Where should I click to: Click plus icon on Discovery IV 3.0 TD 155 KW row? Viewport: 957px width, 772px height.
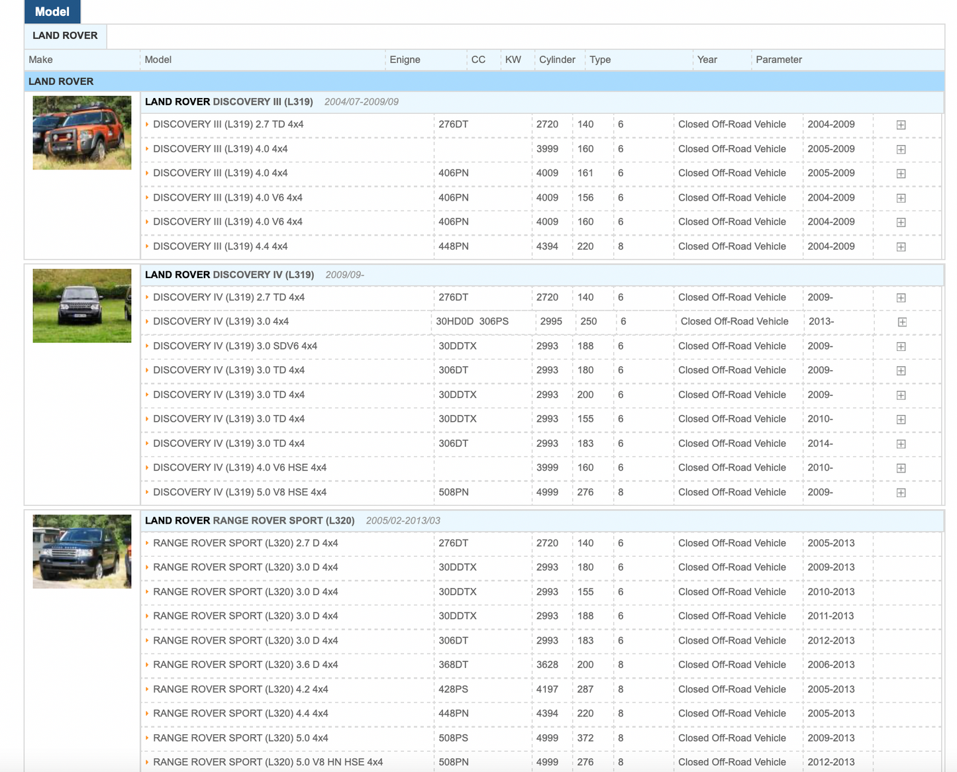tap(901, 420)
